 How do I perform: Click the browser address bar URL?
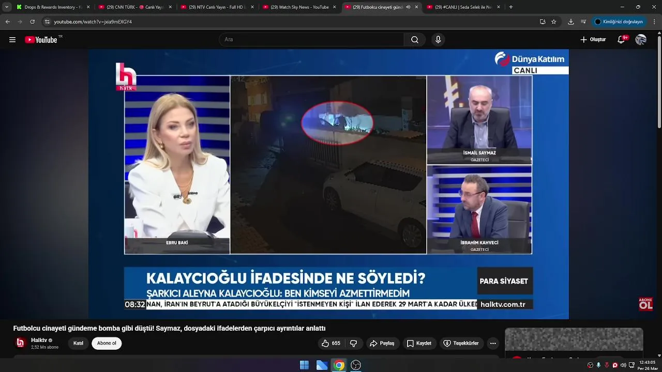[93, 22]
